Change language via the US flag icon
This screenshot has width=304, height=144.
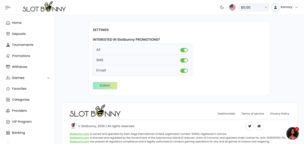(232, 7)
